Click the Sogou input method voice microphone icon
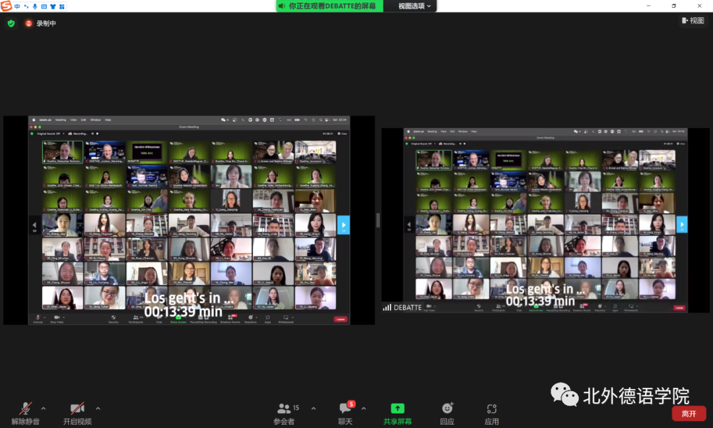 coord(35,6)
